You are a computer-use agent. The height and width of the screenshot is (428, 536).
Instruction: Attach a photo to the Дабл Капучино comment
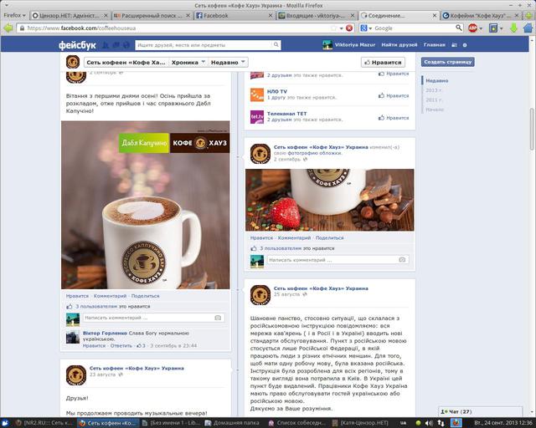pos(218,318)
